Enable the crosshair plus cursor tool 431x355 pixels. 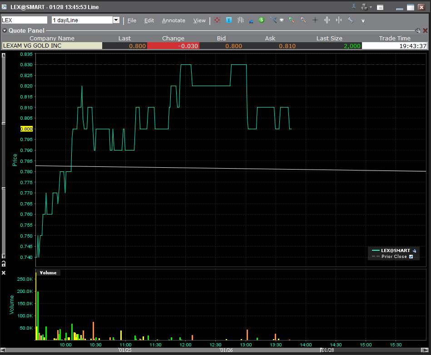point(315,20)
